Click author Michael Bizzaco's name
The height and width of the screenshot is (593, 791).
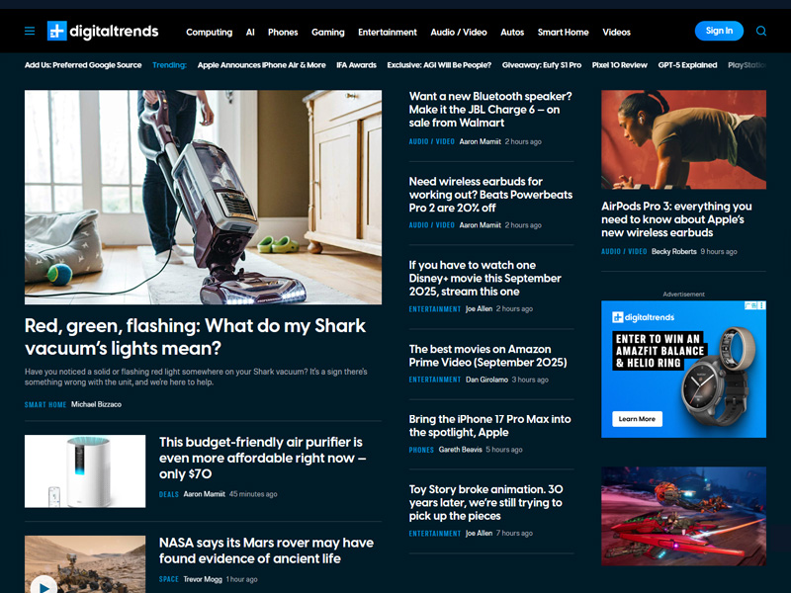coord(95,403)
